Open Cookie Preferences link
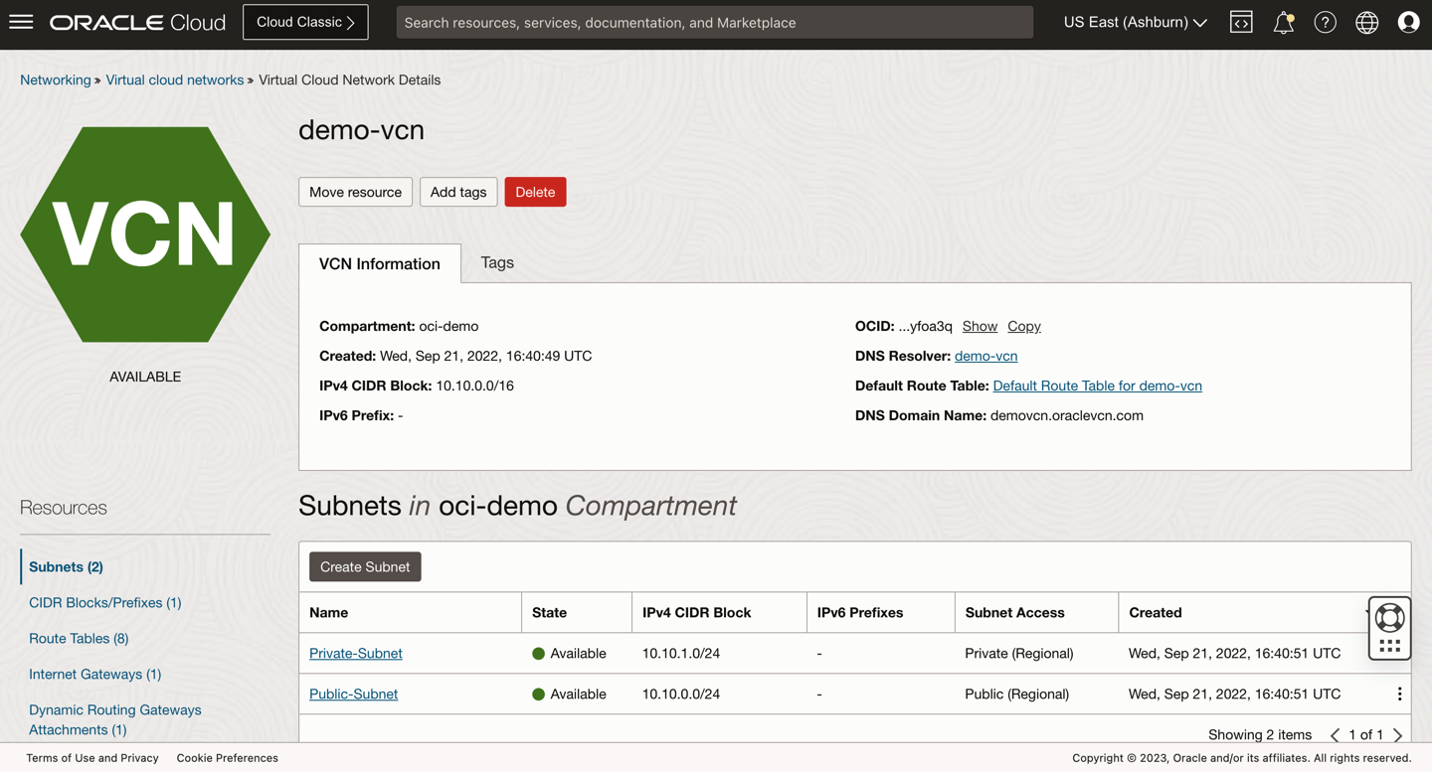 [x=228, y=758]
